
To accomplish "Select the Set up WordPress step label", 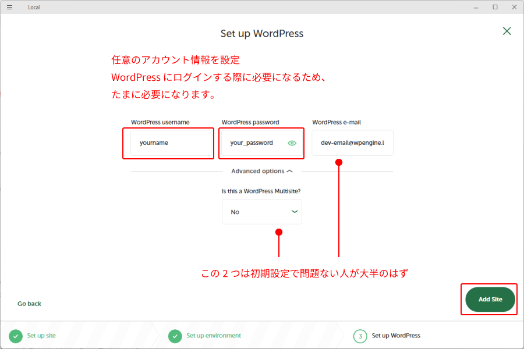I will click(x=396, y=336).
